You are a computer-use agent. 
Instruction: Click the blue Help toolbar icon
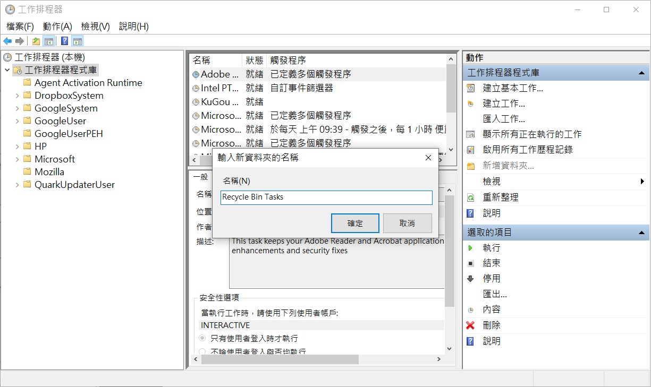point(64,41)
